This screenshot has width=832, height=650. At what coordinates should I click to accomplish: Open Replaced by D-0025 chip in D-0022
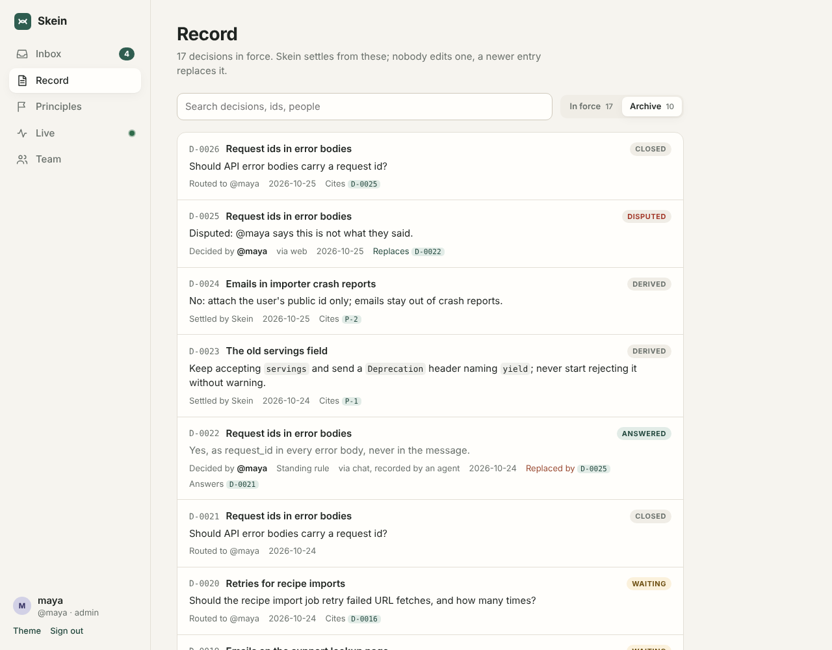[x=594, y=469]
